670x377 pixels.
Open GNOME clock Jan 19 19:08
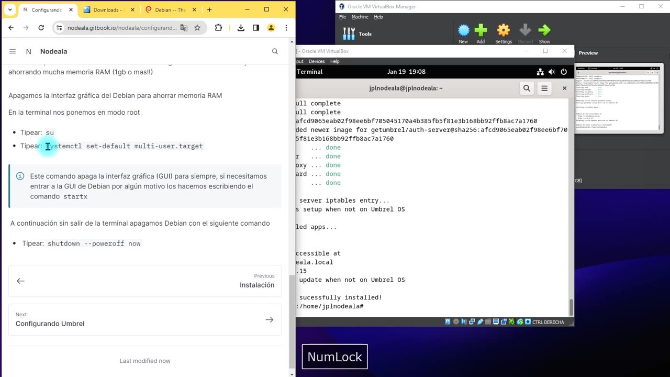coord(406,72)
